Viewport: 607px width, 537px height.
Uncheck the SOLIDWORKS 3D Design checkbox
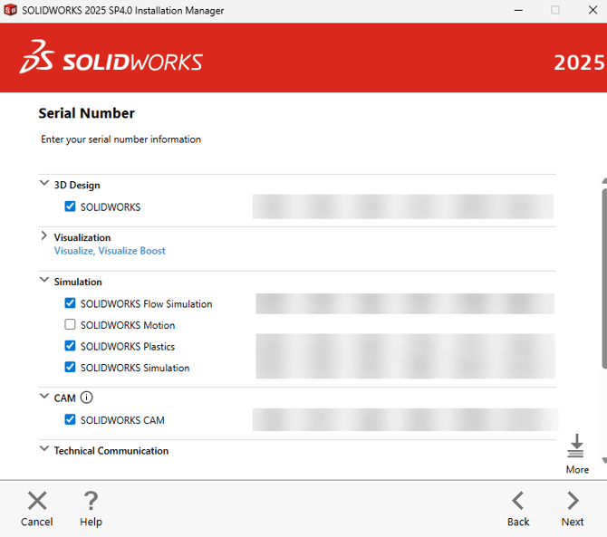tap(70, 206)
